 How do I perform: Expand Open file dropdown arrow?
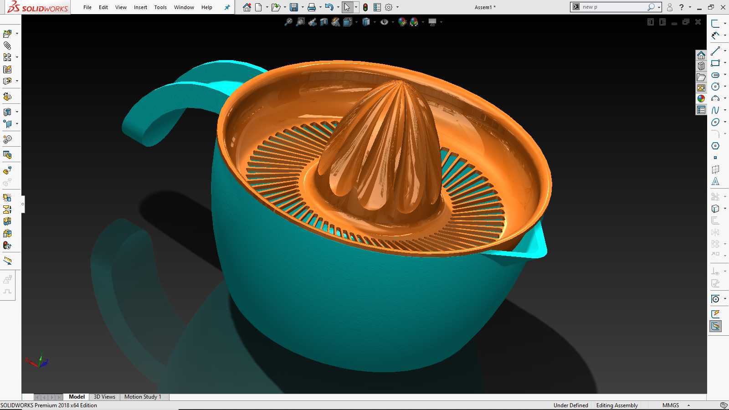(x=285, y=7)
